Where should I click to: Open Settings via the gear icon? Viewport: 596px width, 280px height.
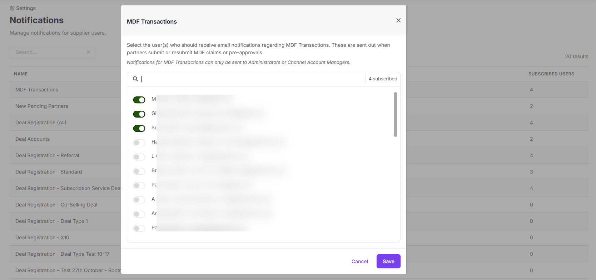click(x=12, y=8)
